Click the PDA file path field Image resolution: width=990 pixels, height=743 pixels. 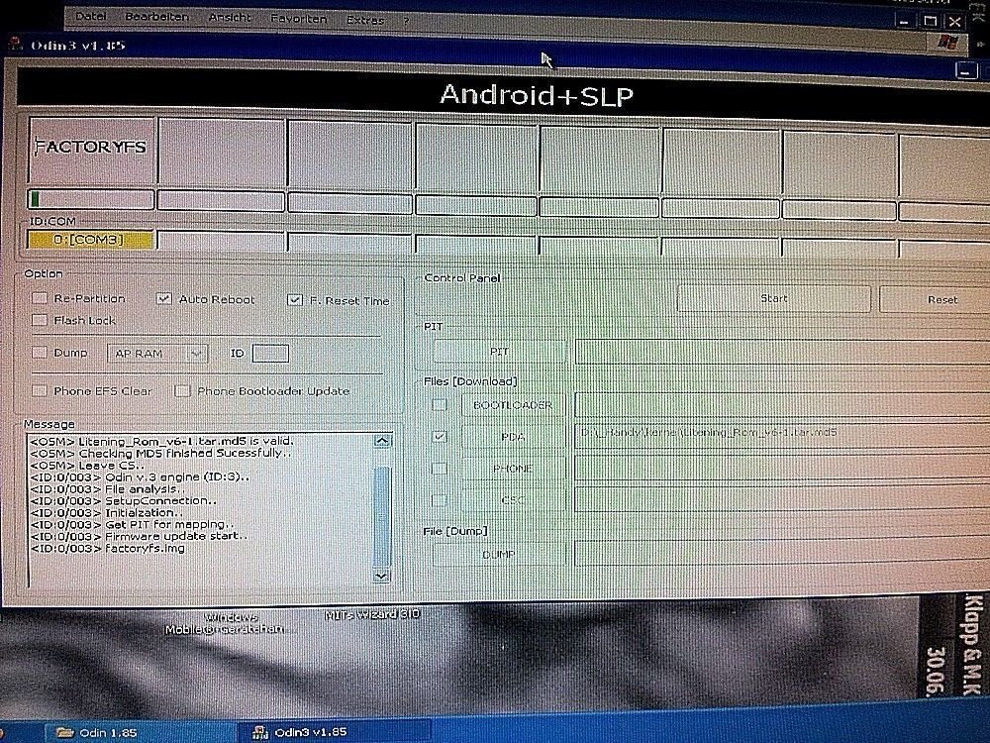pos(783,437)
